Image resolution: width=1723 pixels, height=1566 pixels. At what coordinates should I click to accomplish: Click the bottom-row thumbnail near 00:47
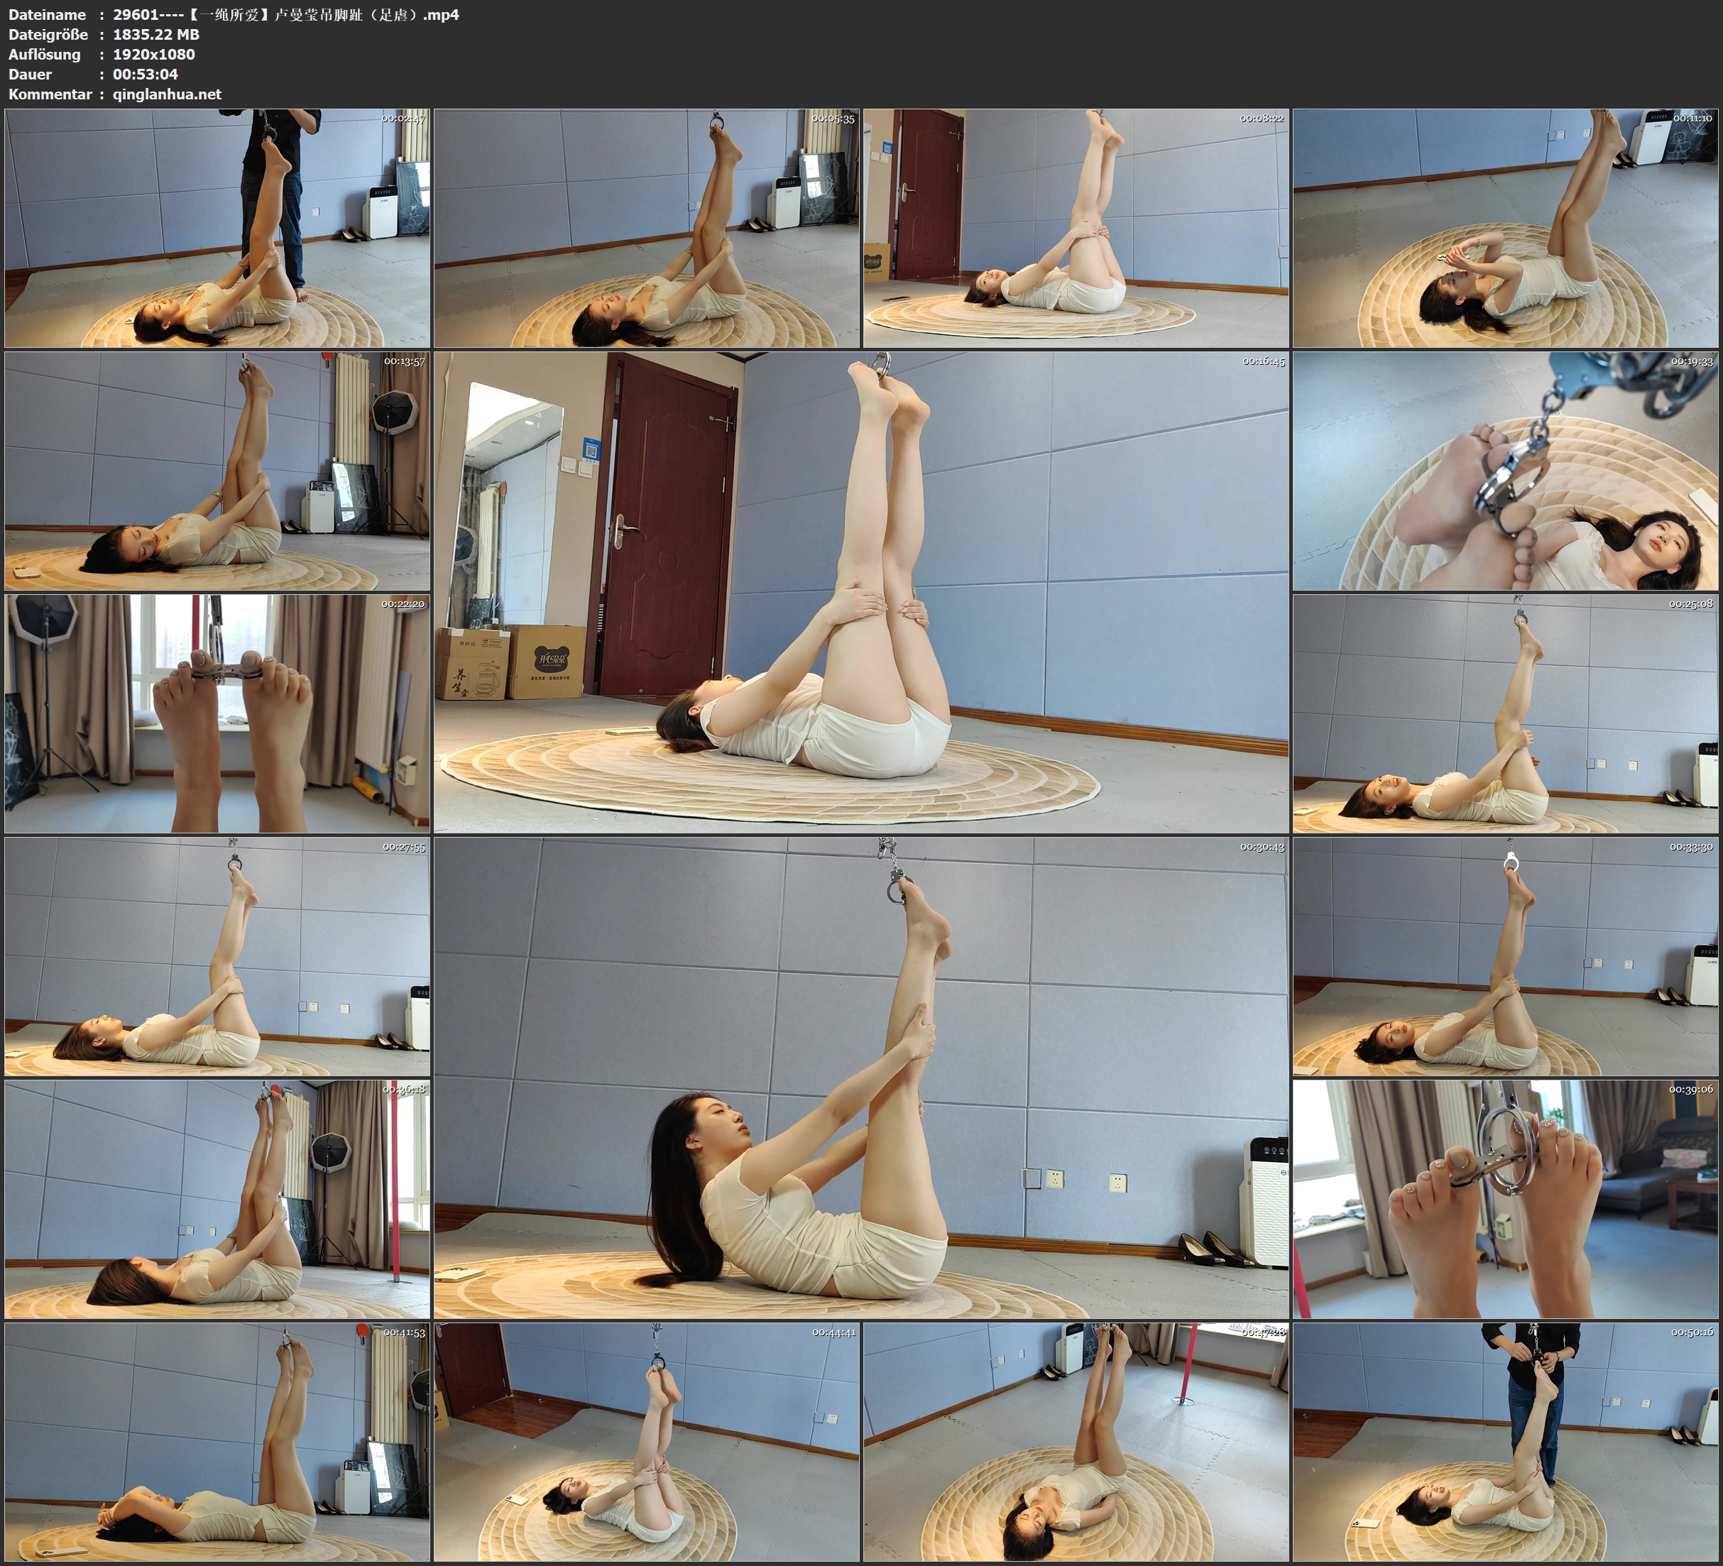(x=1075, y=1442)
